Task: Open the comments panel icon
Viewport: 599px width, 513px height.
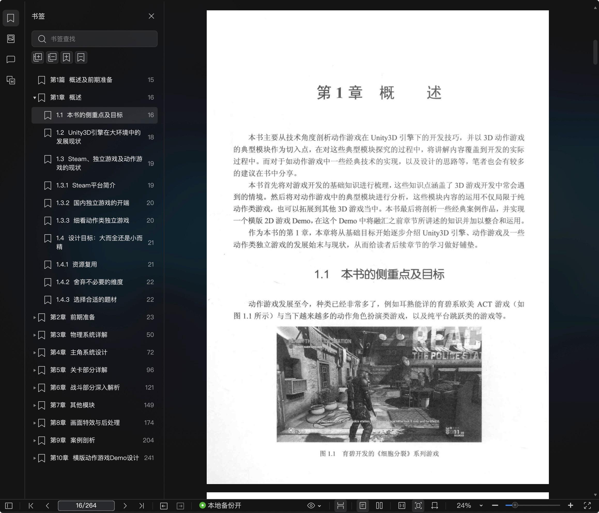Action: [x=11, y=59]
